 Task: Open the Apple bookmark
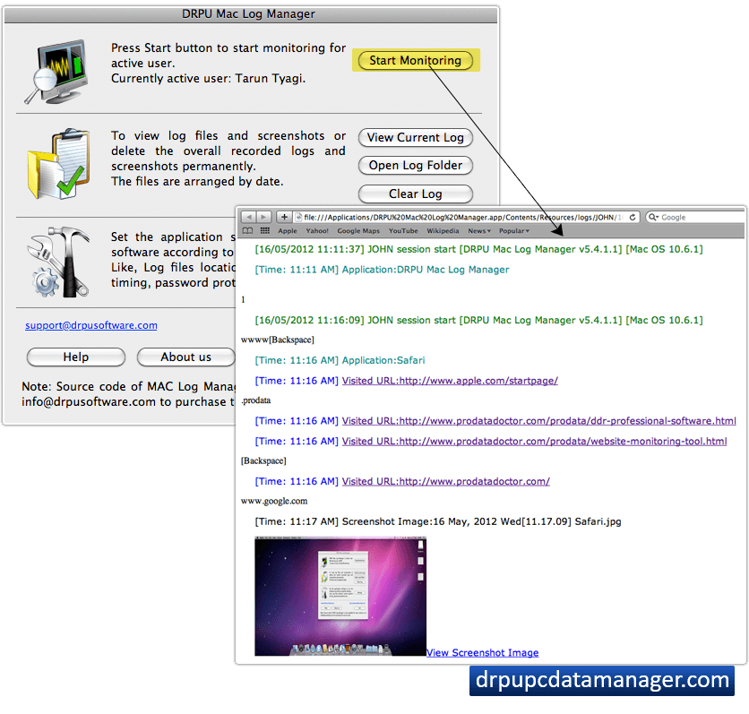[x=287, y=231]
